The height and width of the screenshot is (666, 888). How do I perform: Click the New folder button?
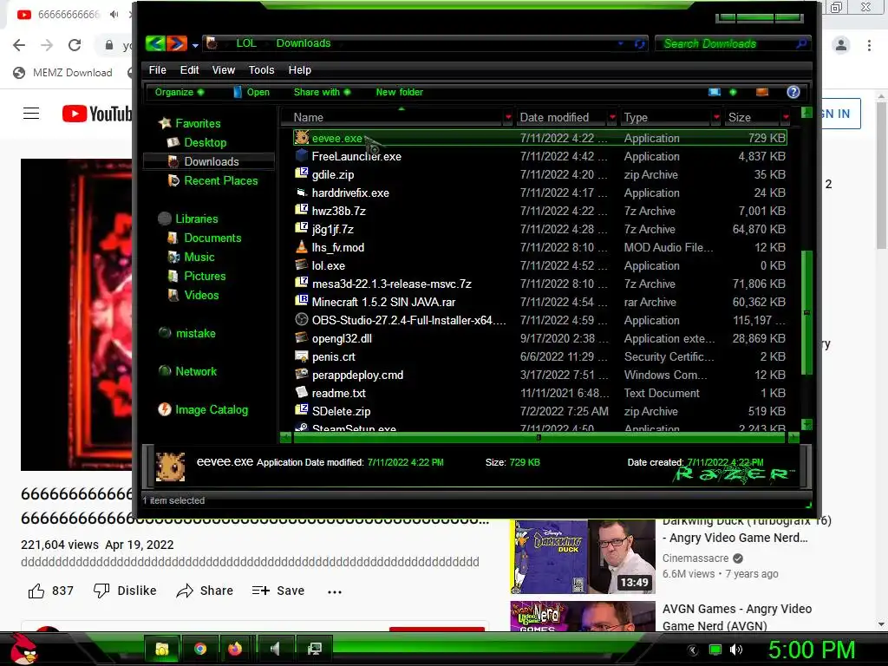pyautogui.click(x=399, y=92)
